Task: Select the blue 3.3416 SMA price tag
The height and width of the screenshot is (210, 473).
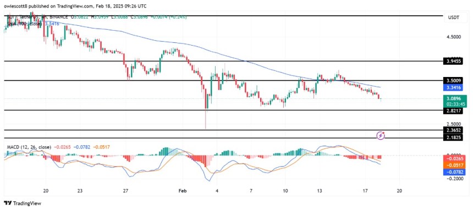Action: (x=454, y=87)
